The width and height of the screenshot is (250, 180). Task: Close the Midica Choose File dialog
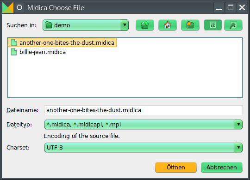pyautogui.click(x=242, y=7)
